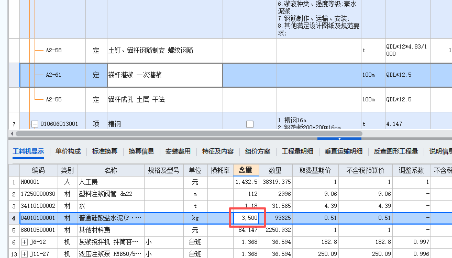Image resolution: width=452 pixels, height=258 pixels.
Task: Switch to the 单价构成 tab
Action: 68,151
